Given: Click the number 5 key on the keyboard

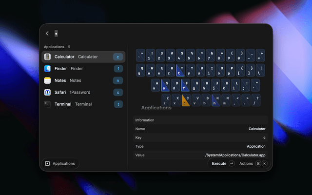Looking at the screenshot, I should [191, 55].
